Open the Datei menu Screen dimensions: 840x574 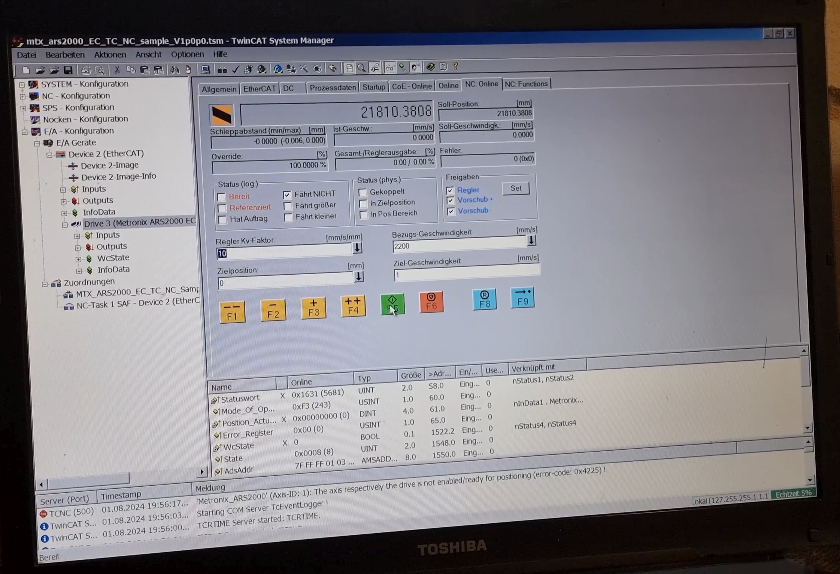pos(27,55)
